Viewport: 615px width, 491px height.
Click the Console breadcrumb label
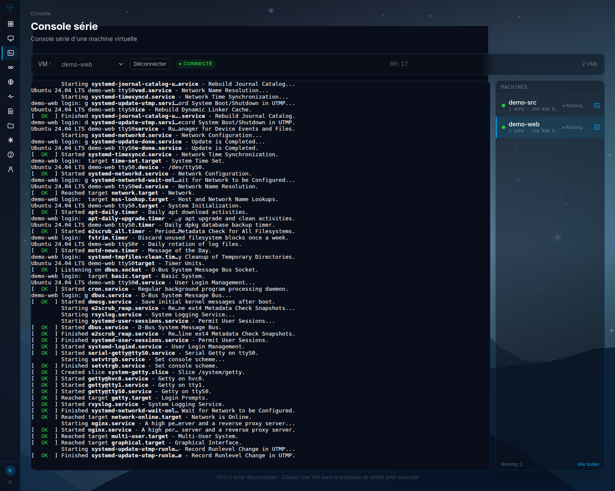(x=41, y=14)
